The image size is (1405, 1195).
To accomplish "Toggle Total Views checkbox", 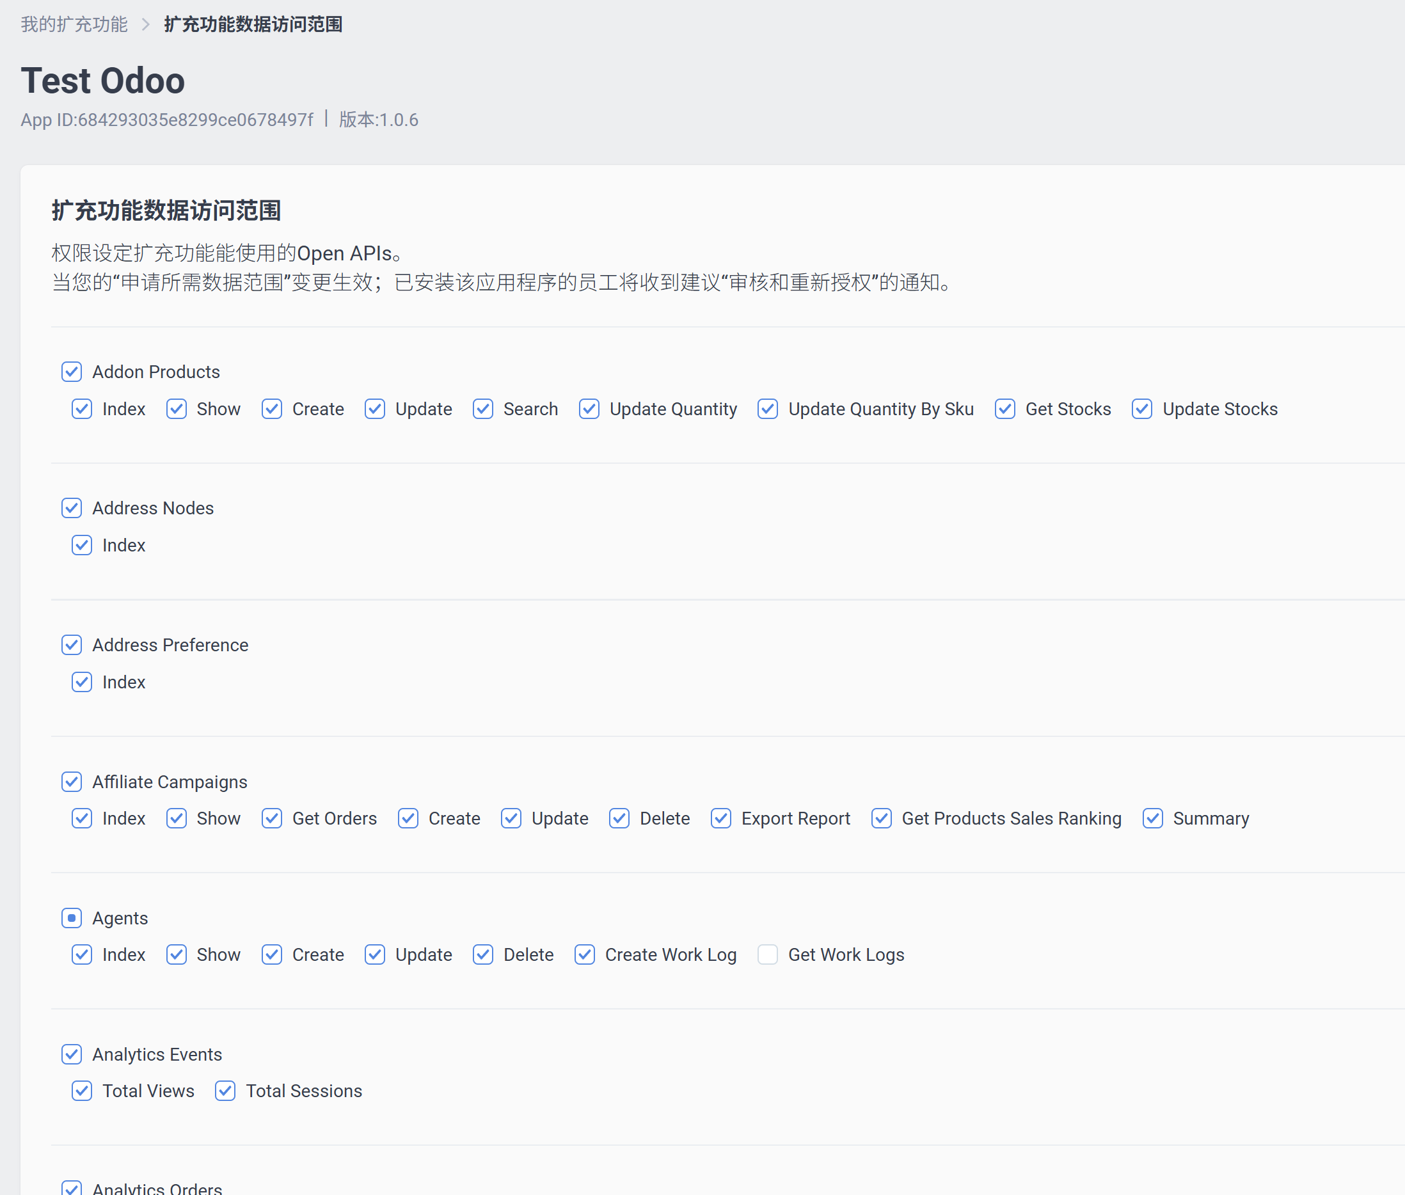I will coord(82,1091).
